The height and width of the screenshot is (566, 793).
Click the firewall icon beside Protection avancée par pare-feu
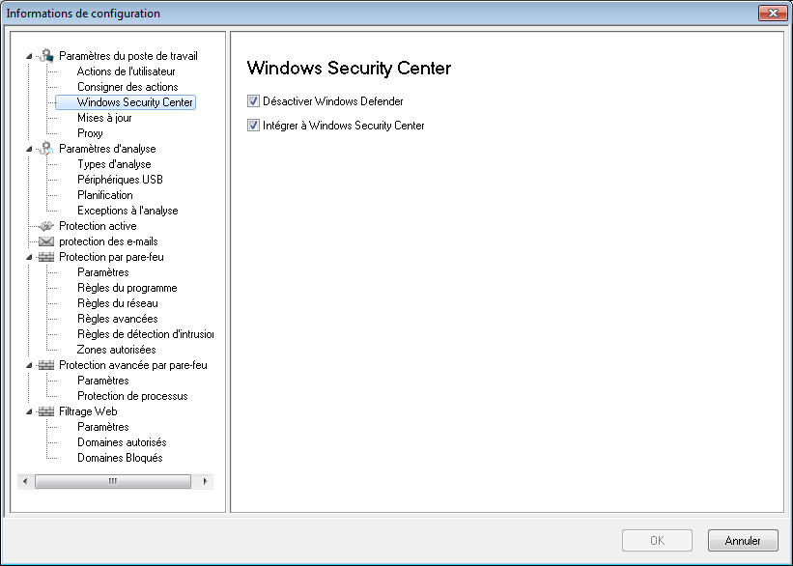click(x=46, y=365)
